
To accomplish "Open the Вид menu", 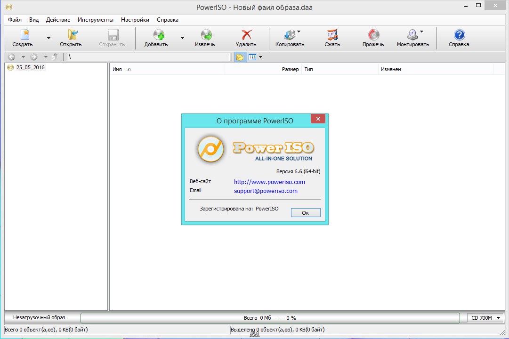I will [34, 20].
